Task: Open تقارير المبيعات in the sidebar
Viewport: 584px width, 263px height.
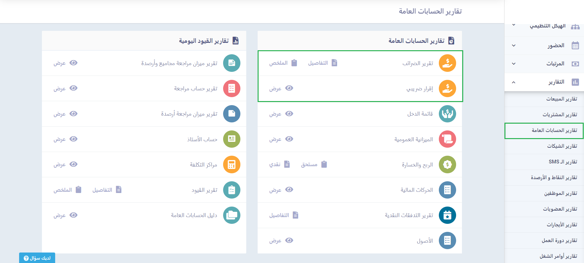Action: pyautogui.click(x=562, y=99)
